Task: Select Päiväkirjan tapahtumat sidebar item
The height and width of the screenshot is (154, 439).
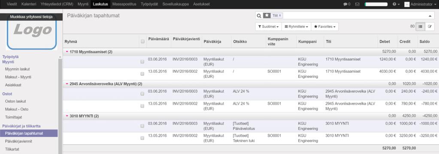Action: tap(29, 133)
